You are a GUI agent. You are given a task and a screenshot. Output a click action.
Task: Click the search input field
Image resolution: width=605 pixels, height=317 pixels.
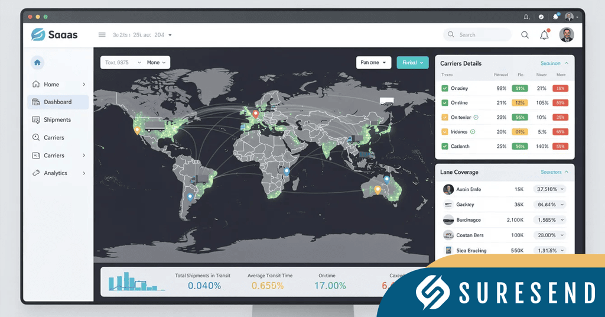click(477, 35)
